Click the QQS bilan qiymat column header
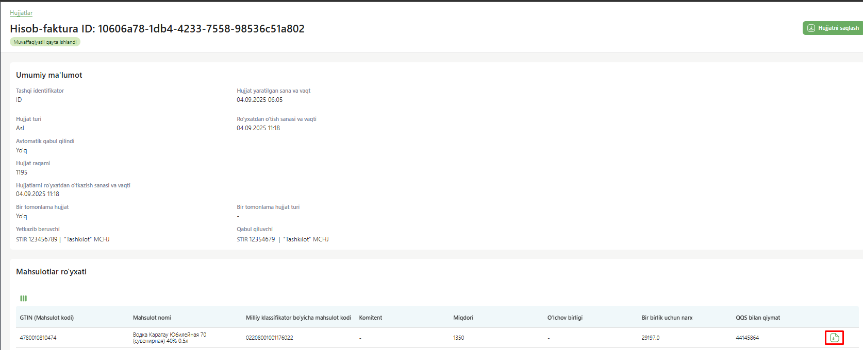The image size is (863, 350). (757, 318)
